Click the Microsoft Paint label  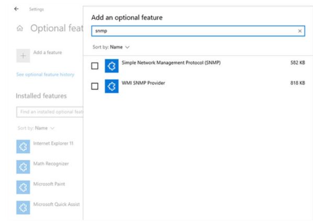(x=49, y=184)
